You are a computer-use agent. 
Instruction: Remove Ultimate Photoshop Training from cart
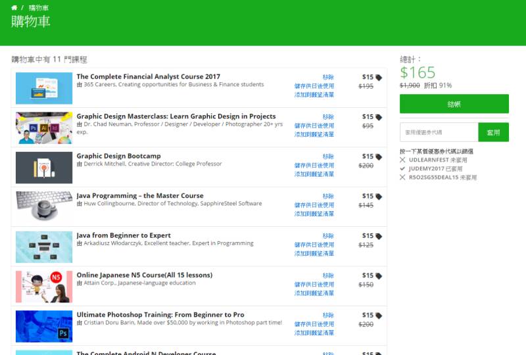coord(328,315)
